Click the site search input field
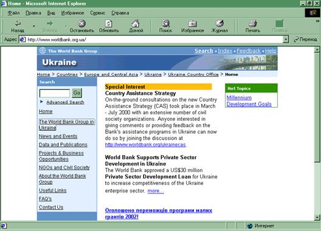The image size is (321, 231). point(55,94)
